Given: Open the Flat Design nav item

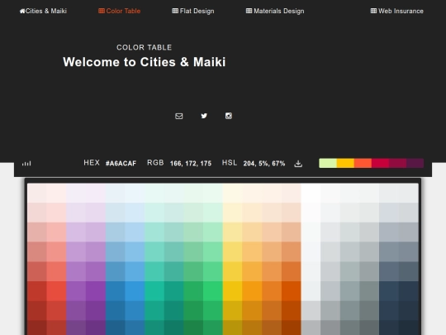Looking at the screenshot, I should pyautogui.click(x=193, y=11).
